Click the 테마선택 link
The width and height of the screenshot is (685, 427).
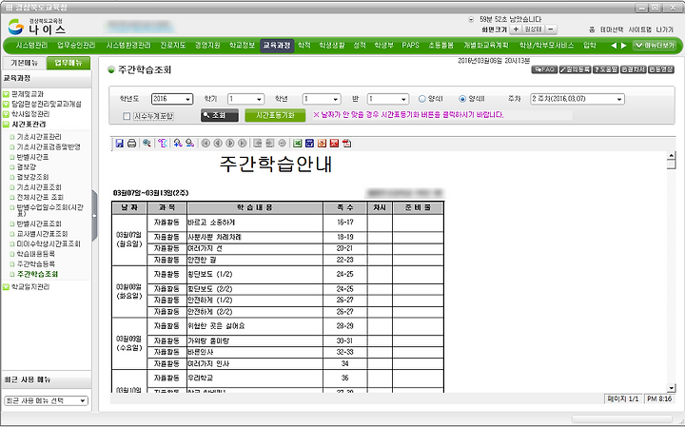612,29
